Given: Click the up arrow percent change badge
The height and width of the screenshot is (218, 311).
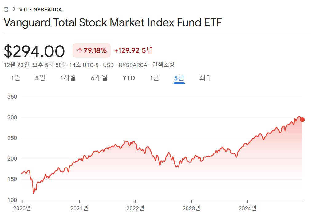Looking at the screenshot, I should pos(92,50).
